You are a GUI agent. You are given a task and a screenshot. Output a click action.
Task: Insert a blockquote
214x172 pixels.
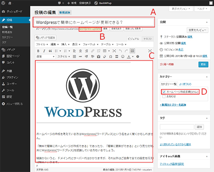(50, 51)
